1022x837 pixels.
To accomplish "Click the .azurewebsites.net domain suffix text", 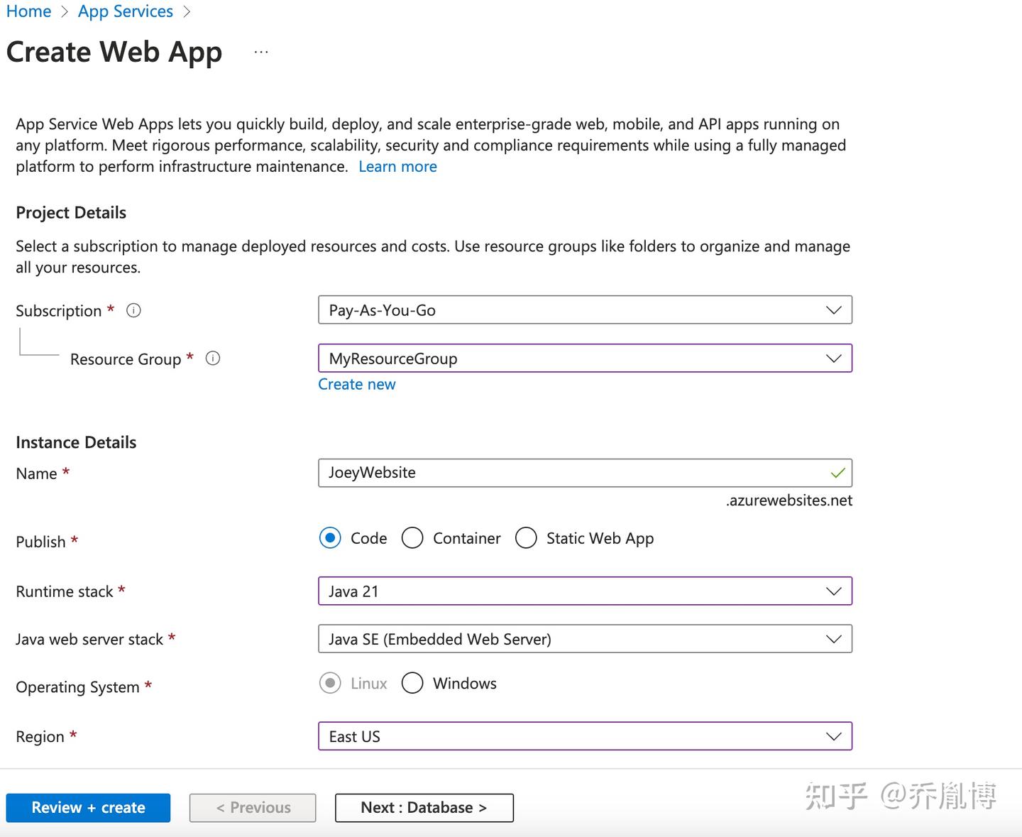I will 789,500.
